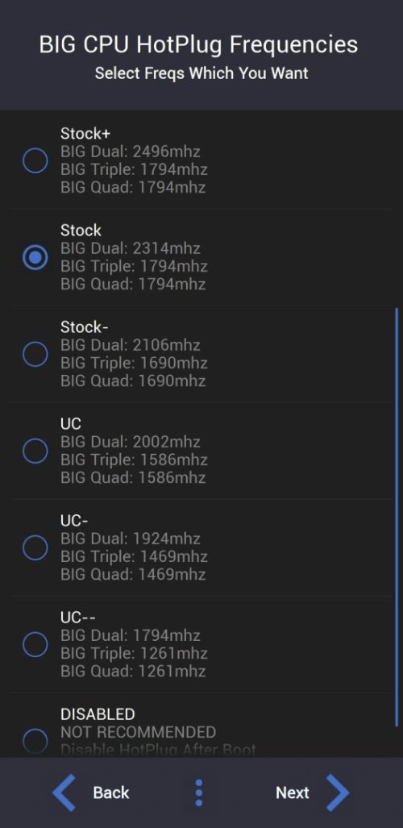Click the NOT RECOMMENDED text
The height and width of the screenshot is (828, 403).
(139, 732)
